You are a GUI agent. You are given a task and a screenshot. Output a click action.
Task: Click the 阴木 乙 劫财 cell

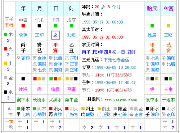coord(40,112)
